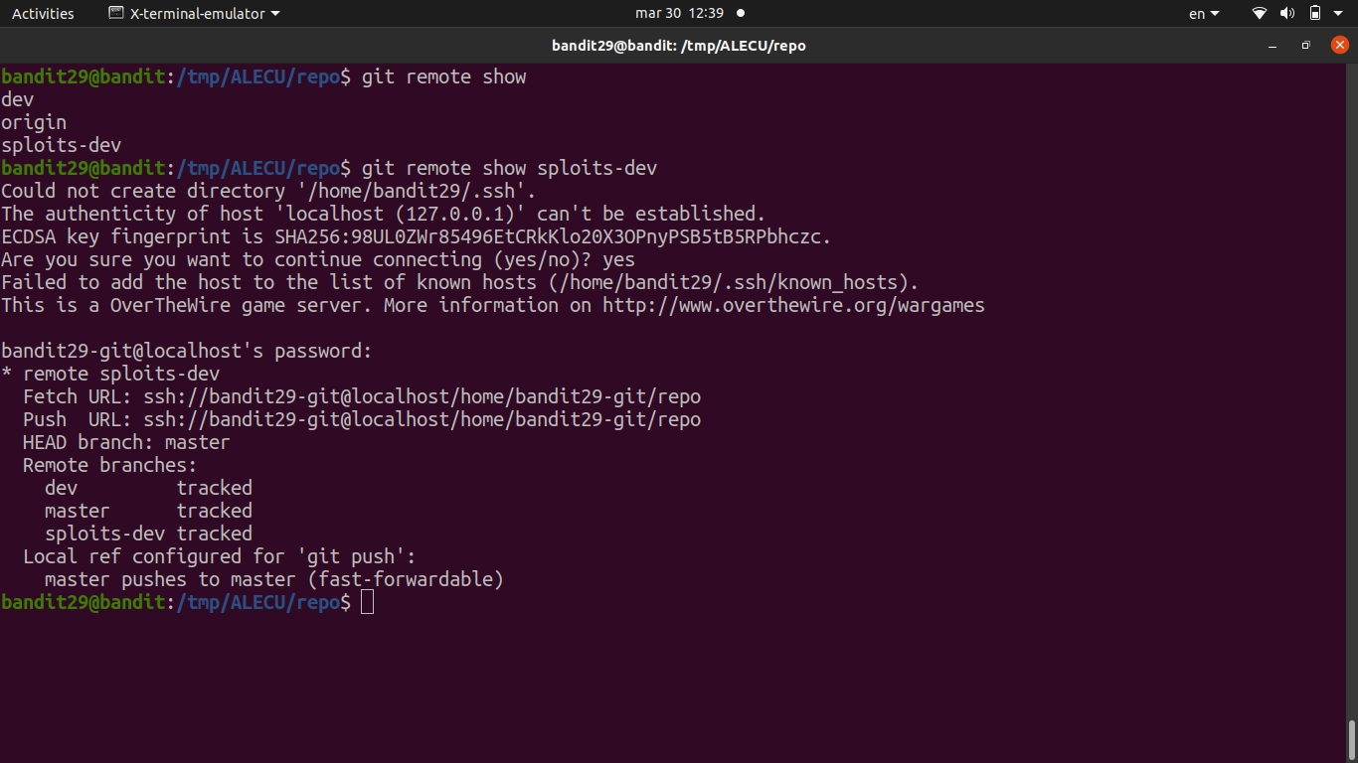1358x763 pixels.
Task: Click the window title bar text
Action: [679, 46]
